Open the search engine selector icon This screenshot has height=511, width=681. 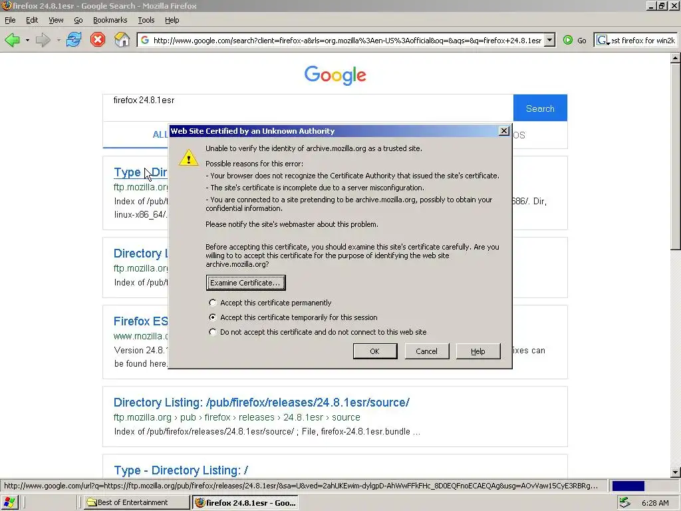pyautogui.click(x=603, y=41)
